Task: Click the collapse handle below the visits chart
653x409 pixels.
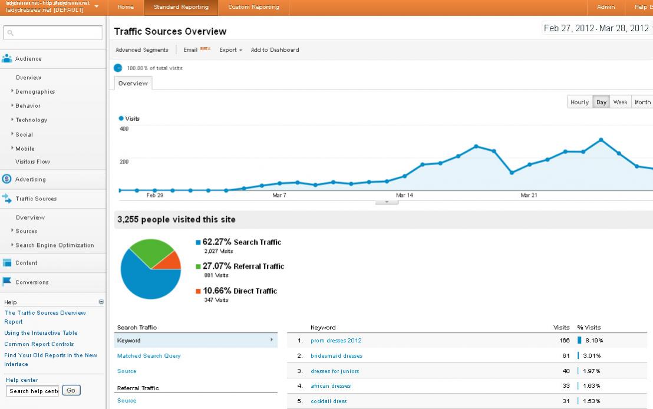Action: click(387, 202)
